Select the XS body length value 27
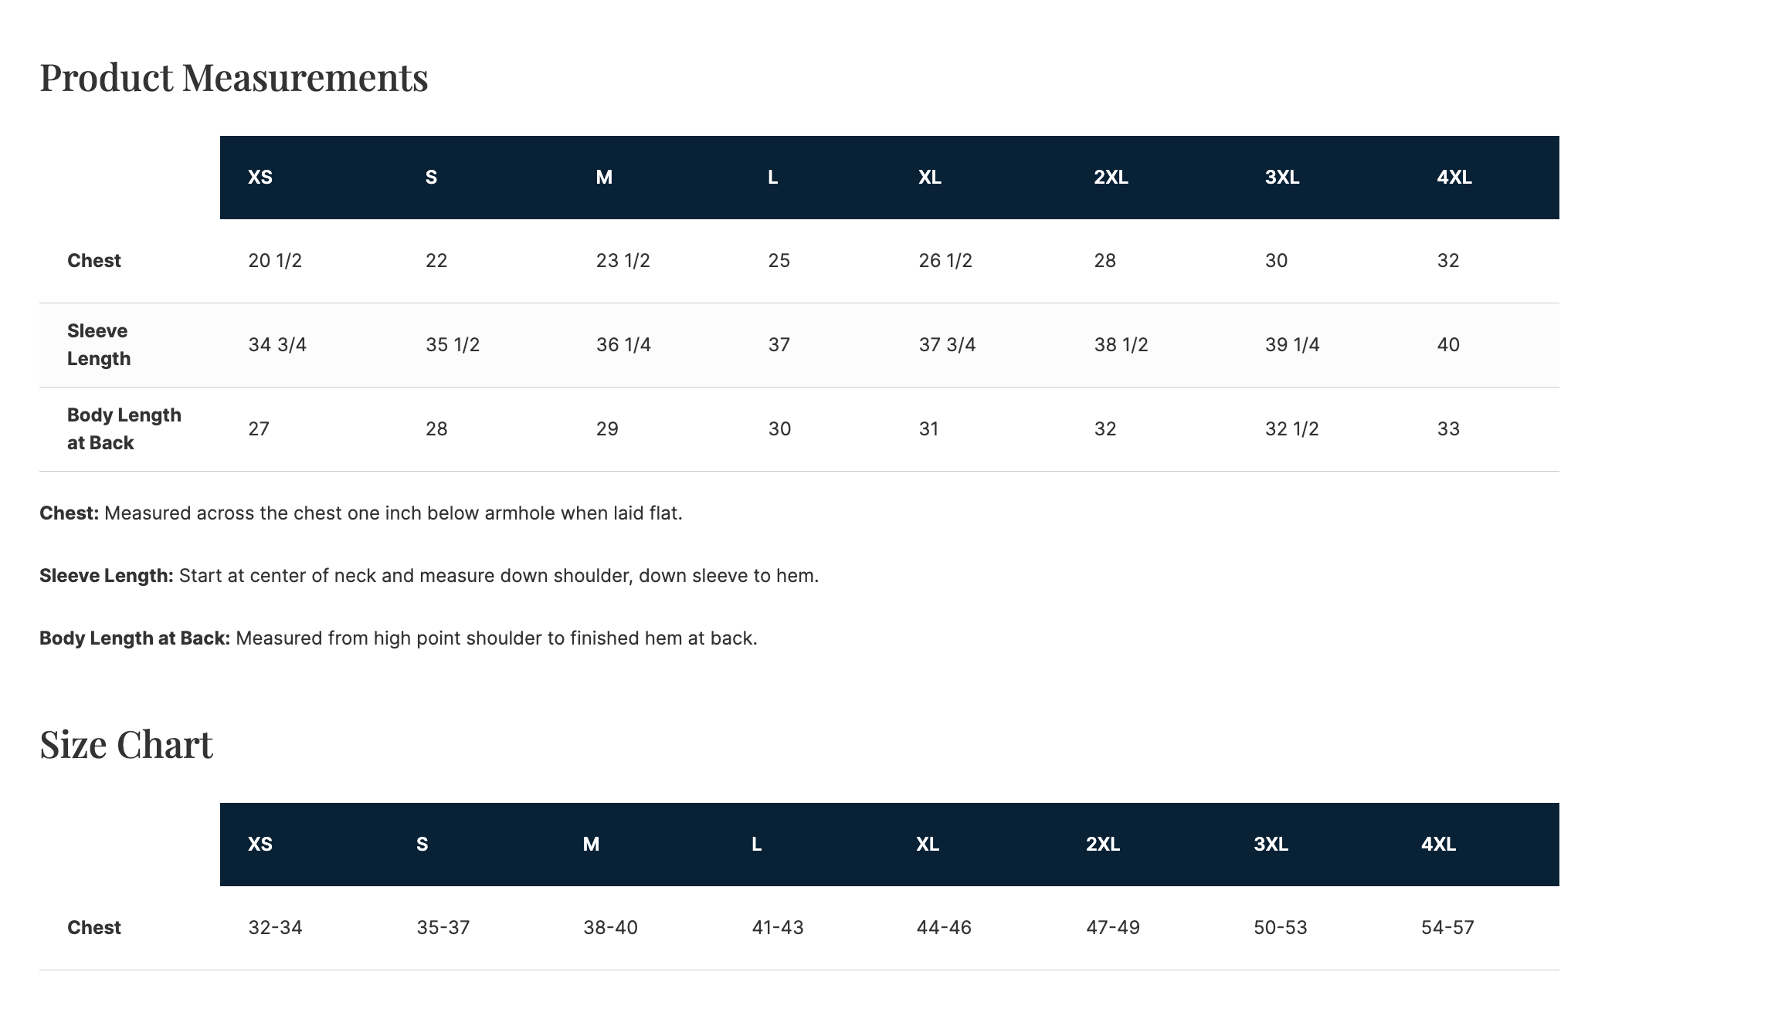The height and width of the screenshot is (1019, 1778). [x=259, y=429]
